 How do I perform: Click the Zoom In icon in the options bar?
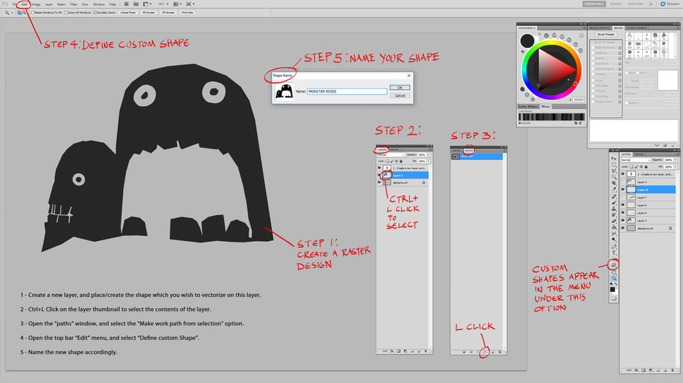coord(19,13)
